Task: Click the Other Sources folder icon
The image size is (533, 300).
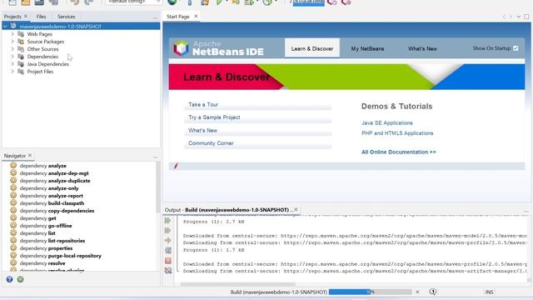Action: click(x=21, y=49)
